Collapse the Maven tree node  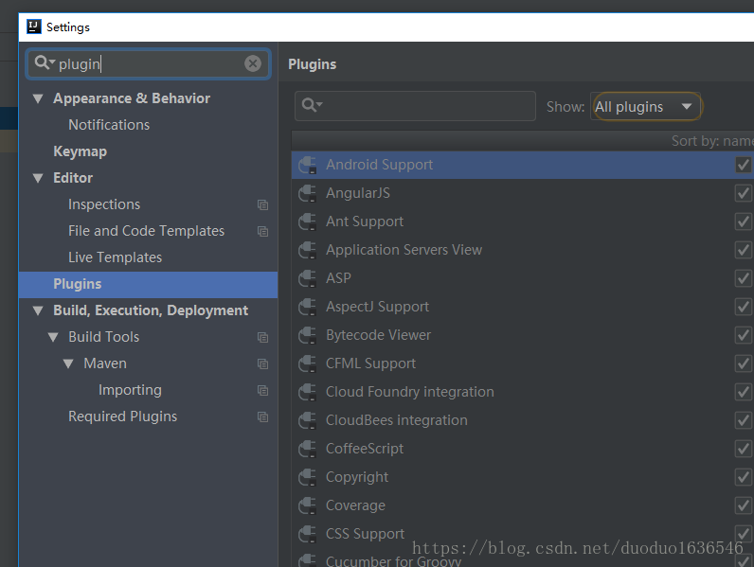[x=68, y=363]
